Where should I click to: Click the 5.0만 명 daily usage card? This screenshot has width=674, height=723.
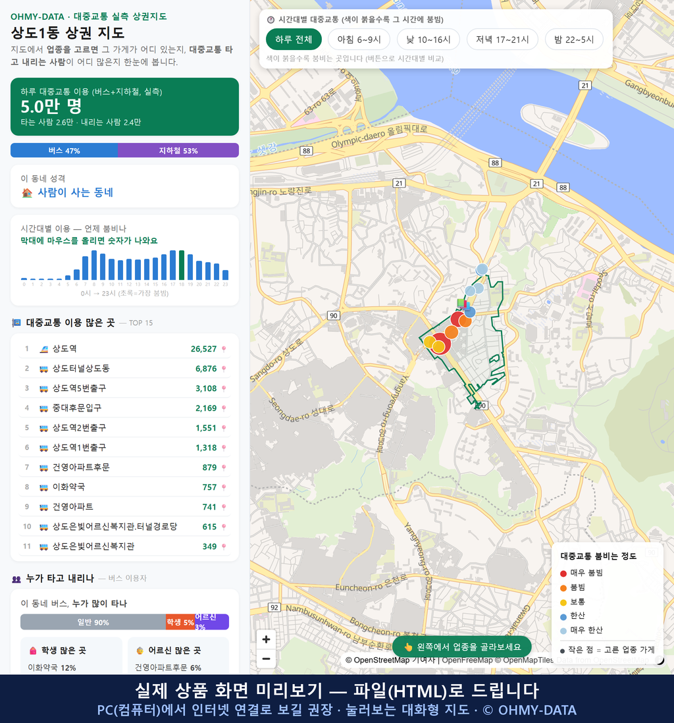[x=124, y=107]
